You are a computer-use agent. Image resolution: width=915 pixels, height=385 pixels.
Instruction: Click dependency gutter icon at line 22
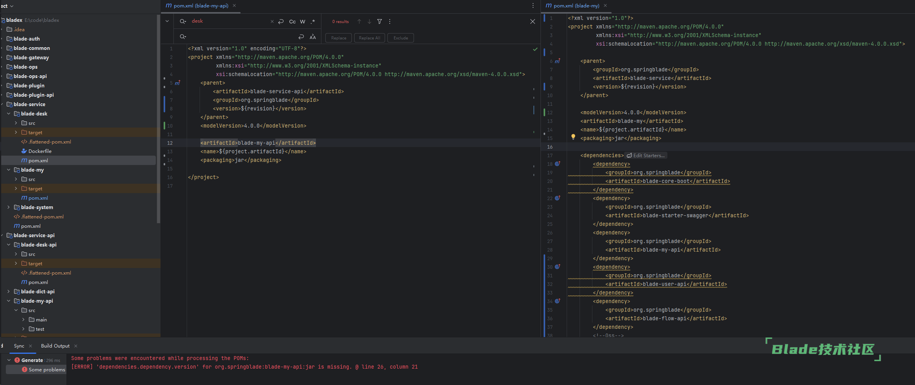(558, 198)
